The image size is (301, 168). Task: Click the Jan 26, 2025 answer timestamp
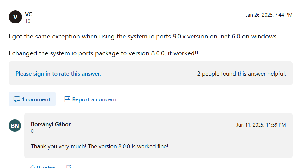coord(269,15)
